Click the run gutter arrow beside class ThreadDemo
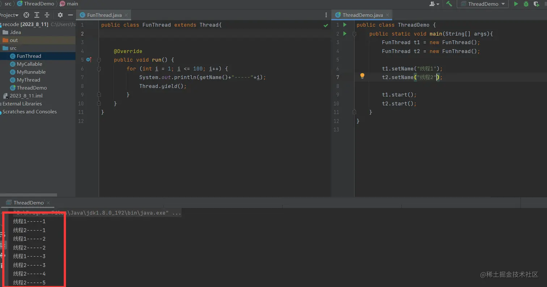Screen dimensions: 547x287 [345, 25]
